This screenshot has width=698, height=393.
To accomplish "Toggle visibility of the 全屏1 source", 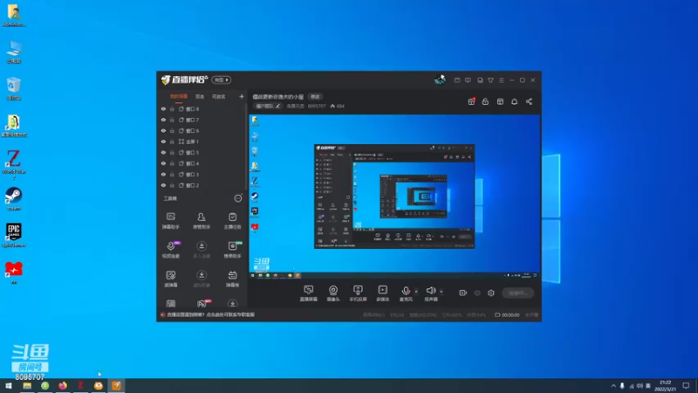I will point(163,141).
